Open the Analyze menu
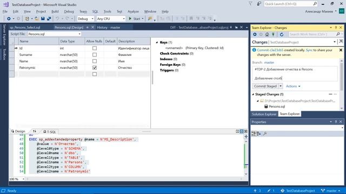The image size is (346, 194). (x=134, y=11)
